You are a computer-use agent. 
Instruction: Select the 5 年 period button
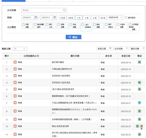point(95,18)
